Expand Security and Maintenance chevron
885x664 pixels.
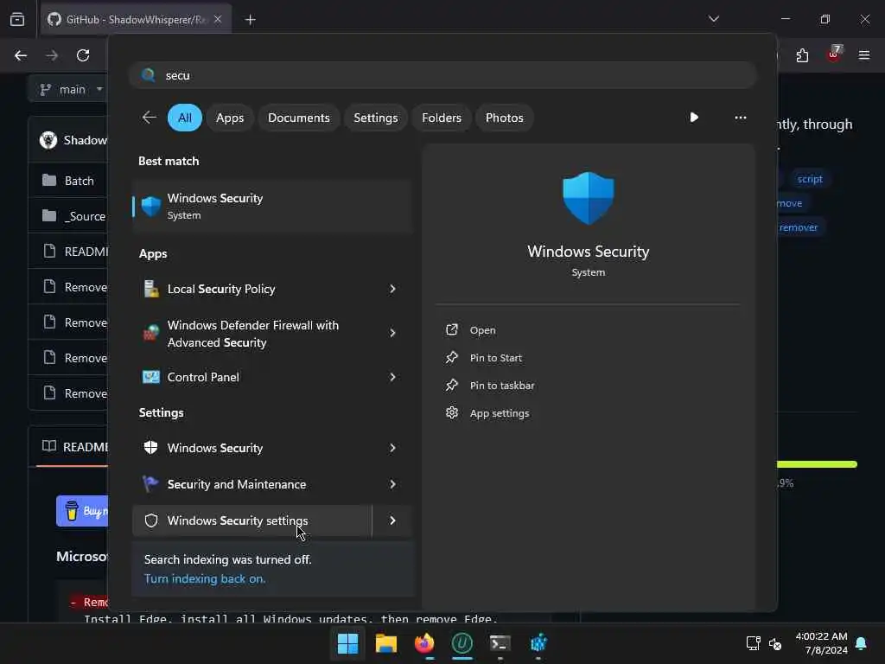coord(393,484)
